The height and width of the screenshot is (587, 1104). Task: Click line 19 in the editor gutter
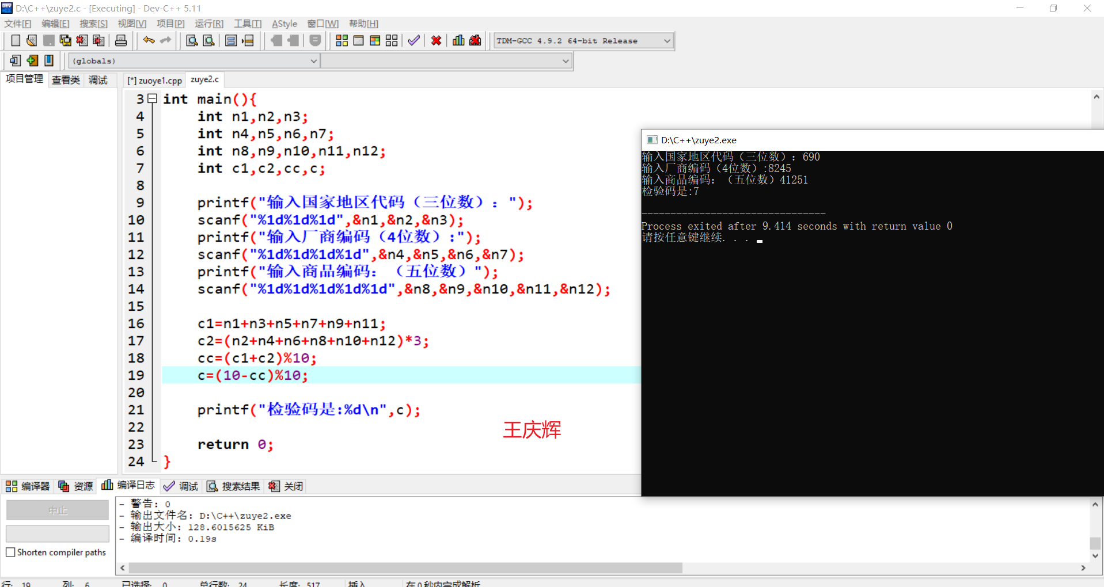click(136, 375)
